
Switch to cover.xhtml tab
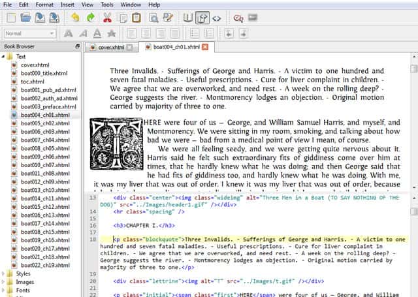[112, 48]
